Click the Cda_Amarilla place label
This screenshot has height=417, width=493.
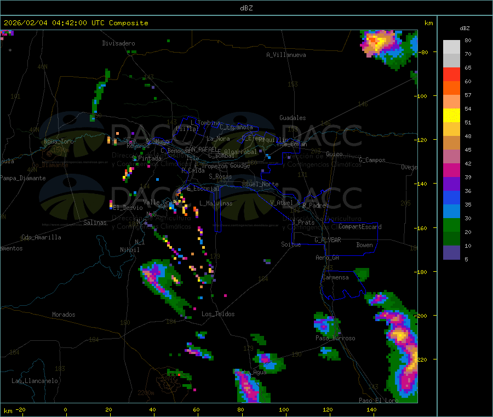[x=41, y=237]
